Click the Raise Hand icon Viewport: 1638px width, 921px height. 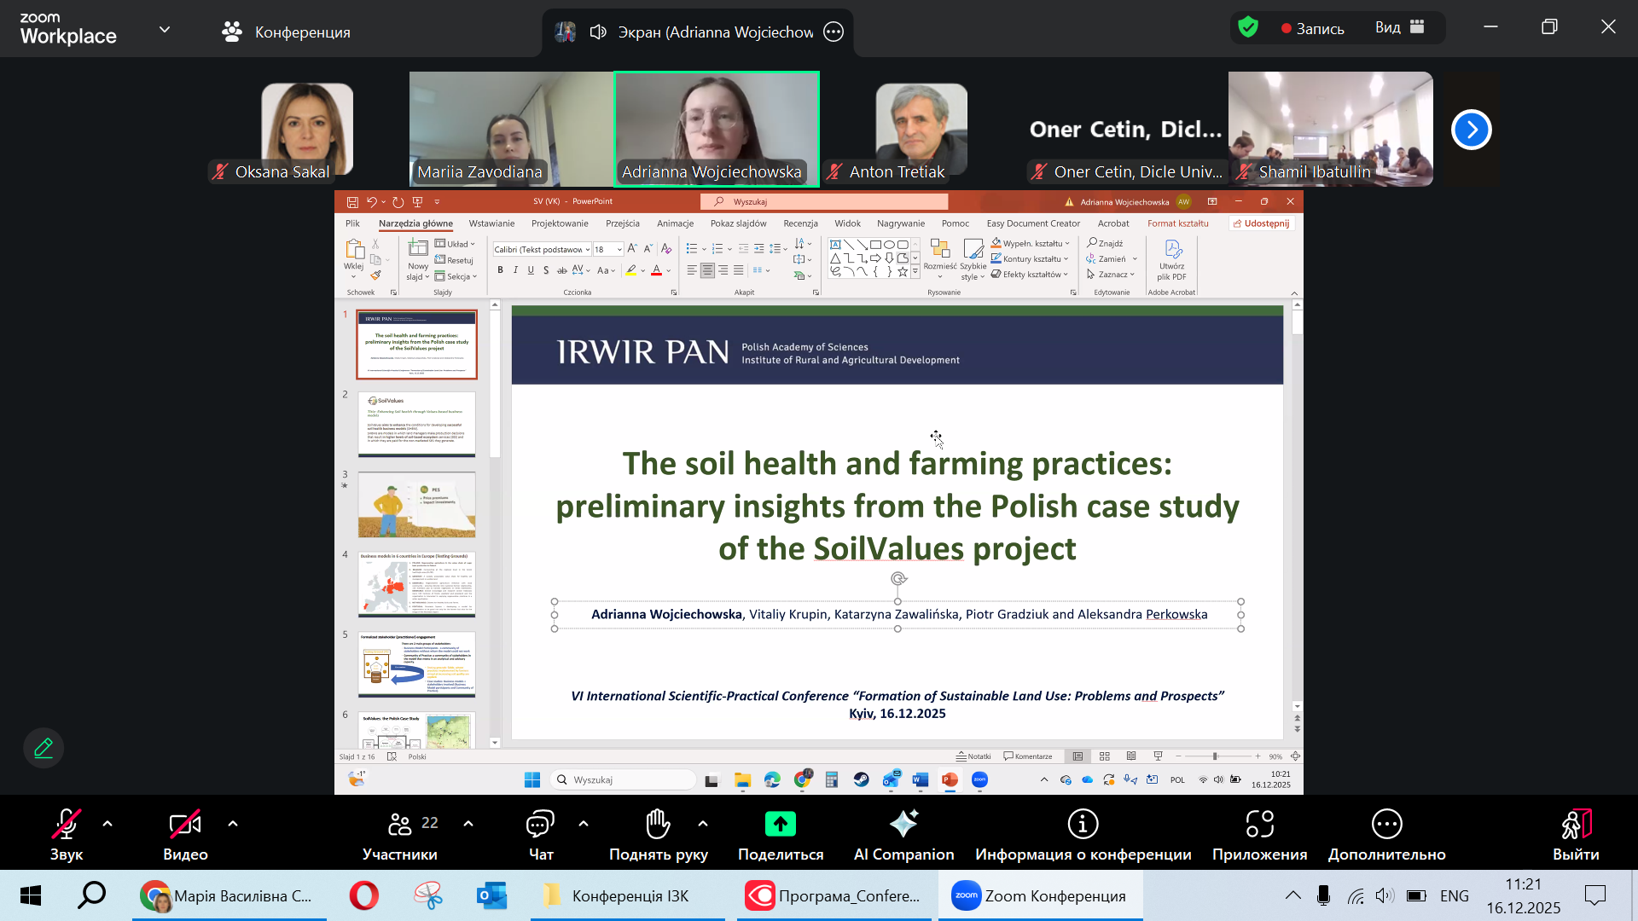[x=658, y=825]
